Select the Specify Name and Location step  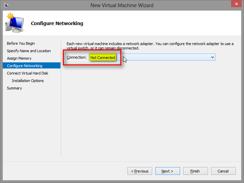[x=29, y=51]
